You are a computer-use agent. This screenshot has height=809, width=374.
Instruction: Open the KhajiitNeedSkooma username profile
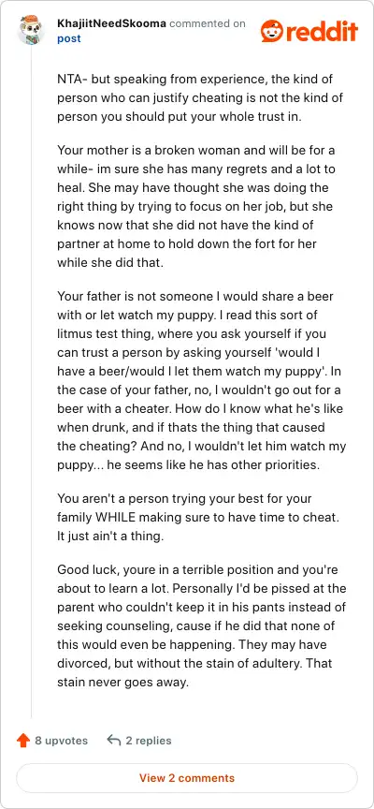click(x=112, y=23)
